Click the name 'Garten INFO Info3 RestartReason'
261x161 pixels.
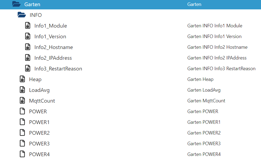click(221, 69)
